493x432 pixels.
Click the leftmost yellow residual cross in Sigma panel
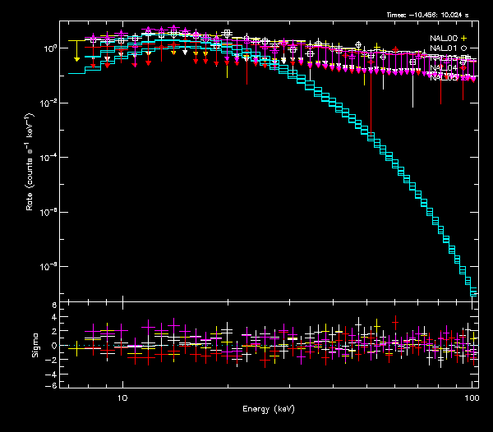76,348
